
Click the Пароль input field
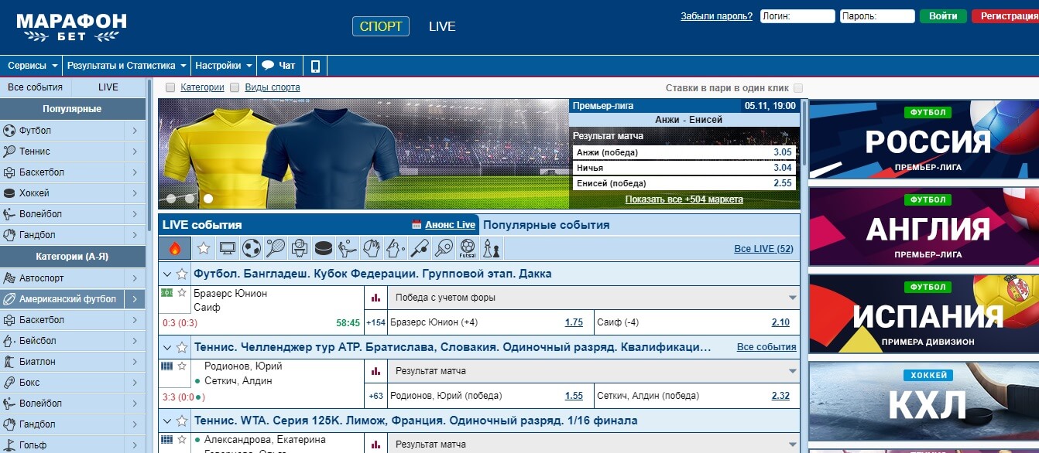(x=877, y=15)
